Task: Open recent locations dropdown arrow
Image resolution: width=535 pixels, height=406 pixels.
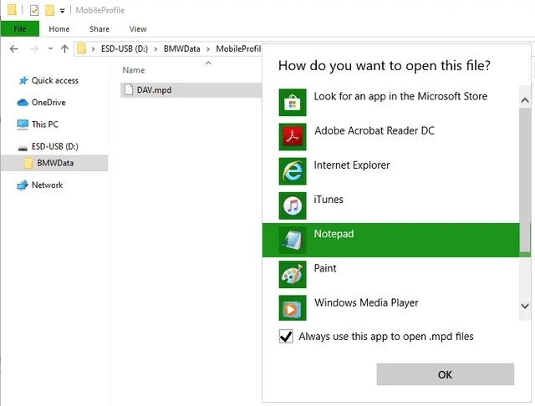Action: click(50, 48)
